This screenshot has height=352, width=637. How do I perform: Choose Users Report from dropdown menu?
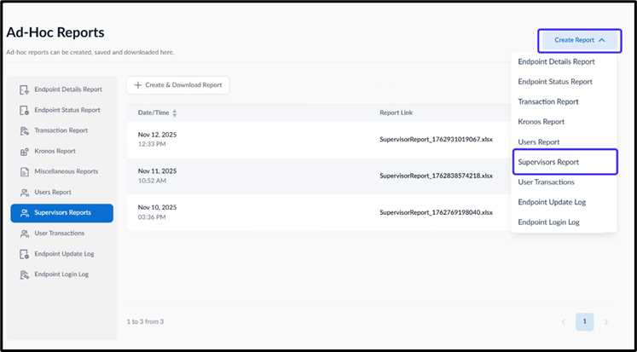[564, 142]
